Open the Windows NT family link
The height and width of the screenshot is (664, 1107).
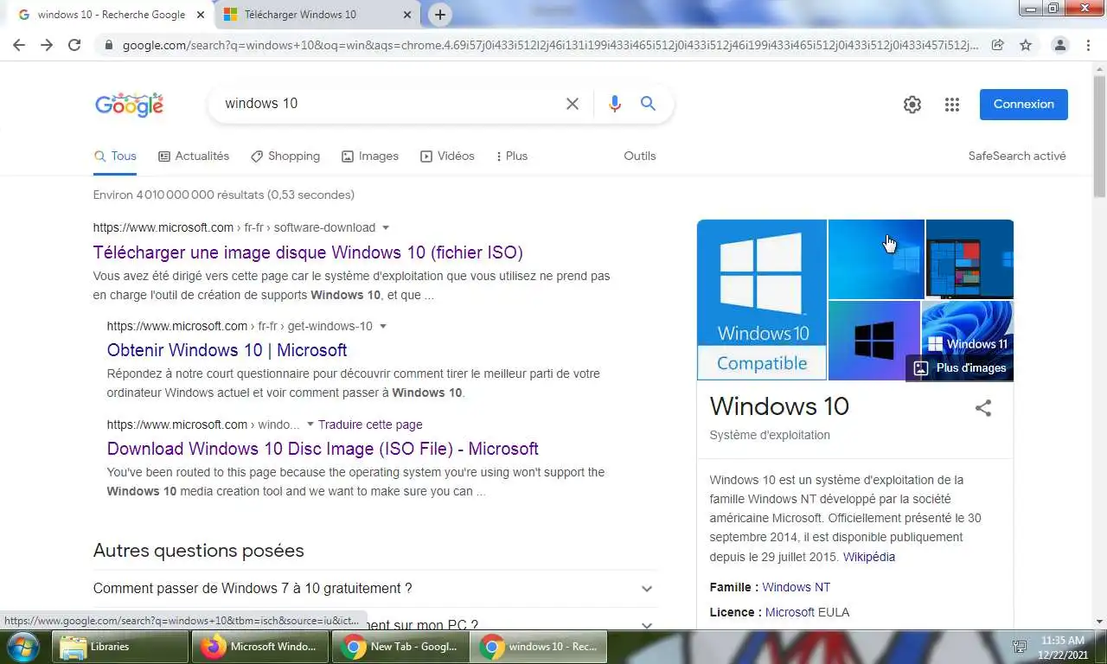(x=796, y=587)
